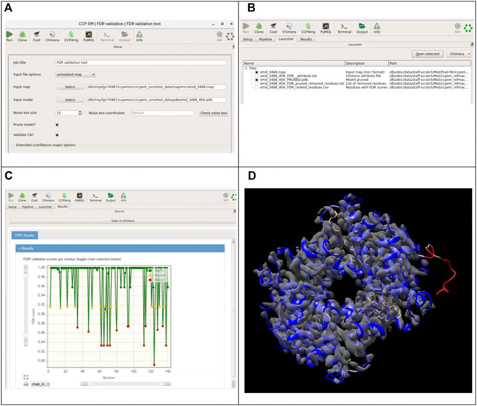Select FDR Scores tab in results view
Image resolution: width=477 pixels, height=406 pixels.
click(x=25, y=235)
